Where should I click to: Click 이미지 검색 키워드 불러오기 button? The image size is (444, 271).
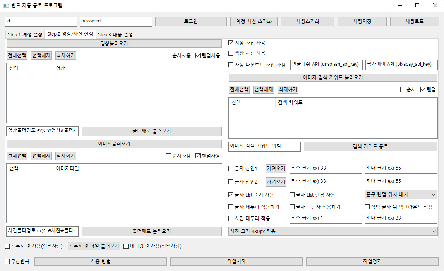(x=333, y=77)
